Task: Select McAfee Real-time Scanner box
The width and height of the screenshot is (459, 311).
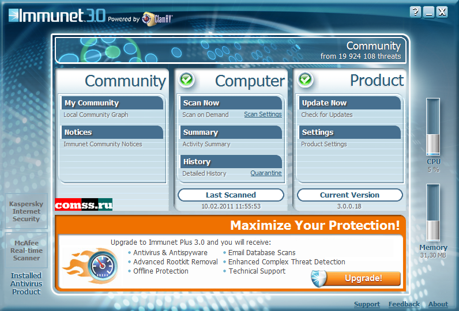Action: pyautogui.click(x=26, y=251)
